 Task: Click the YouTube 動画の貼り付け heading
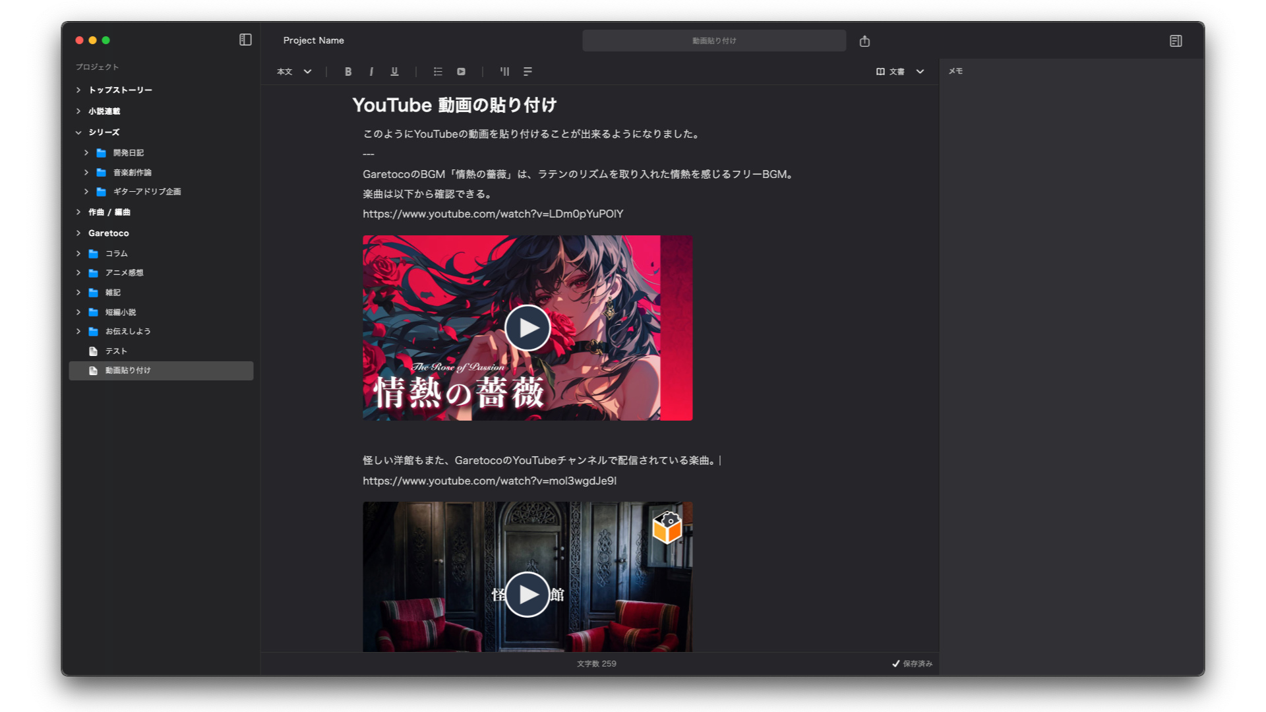454,105
